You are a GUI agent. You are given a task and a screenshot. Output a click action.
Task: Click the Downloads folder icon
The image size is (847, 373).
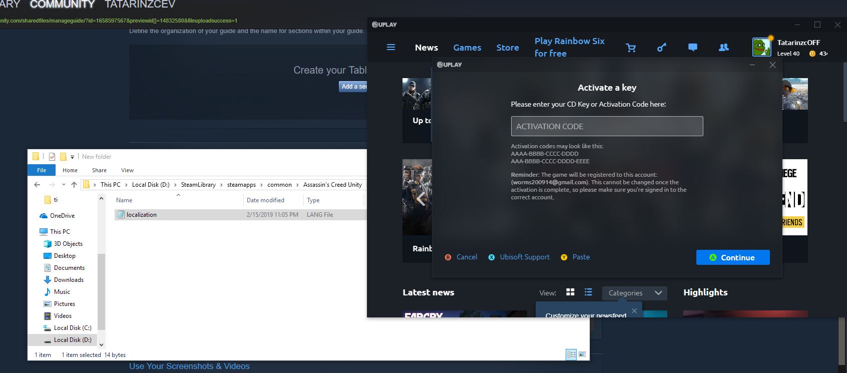pos(48,280)
